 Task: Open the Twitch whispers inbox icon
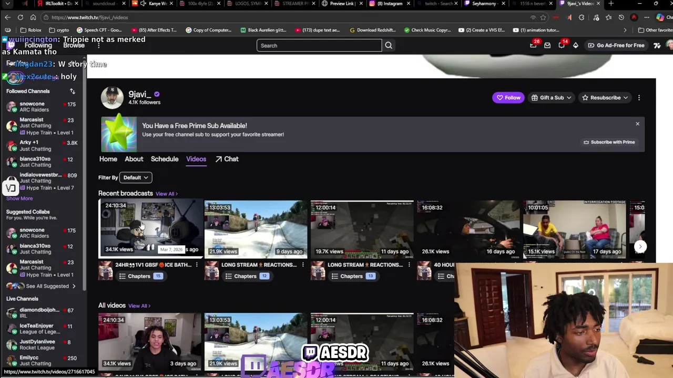click(x=547, y=45)
